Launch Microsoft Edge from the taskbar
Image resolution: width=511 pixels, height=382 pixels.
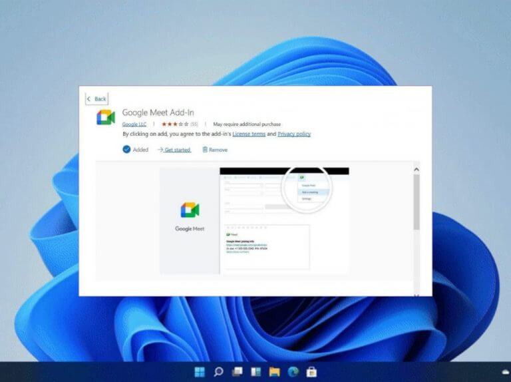pyautogui.click(x=293, y=371)
